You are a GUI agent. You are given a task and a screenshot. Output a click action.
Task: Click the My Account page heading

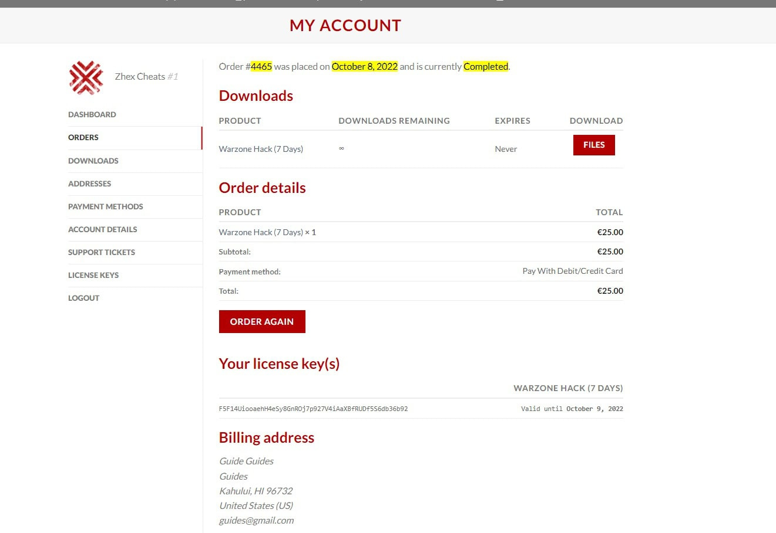345,25
